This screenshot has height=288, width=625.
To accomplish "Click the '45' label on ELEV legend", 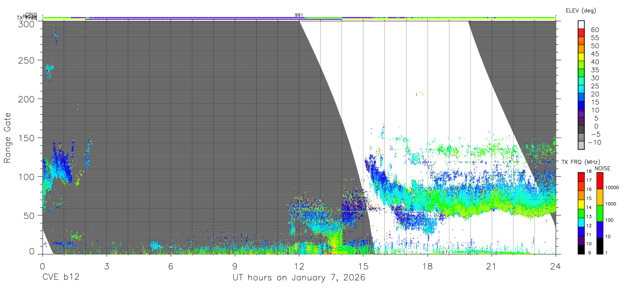I will point(594,54).
